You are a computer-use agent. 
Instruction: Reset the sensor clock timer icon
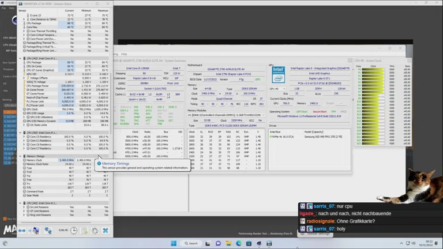74,231
